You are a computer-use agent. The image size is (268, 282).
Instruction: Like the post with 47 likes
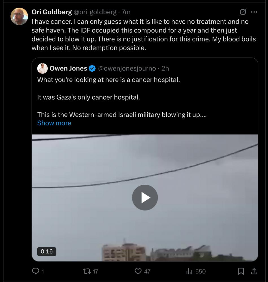tap(138, 271)
